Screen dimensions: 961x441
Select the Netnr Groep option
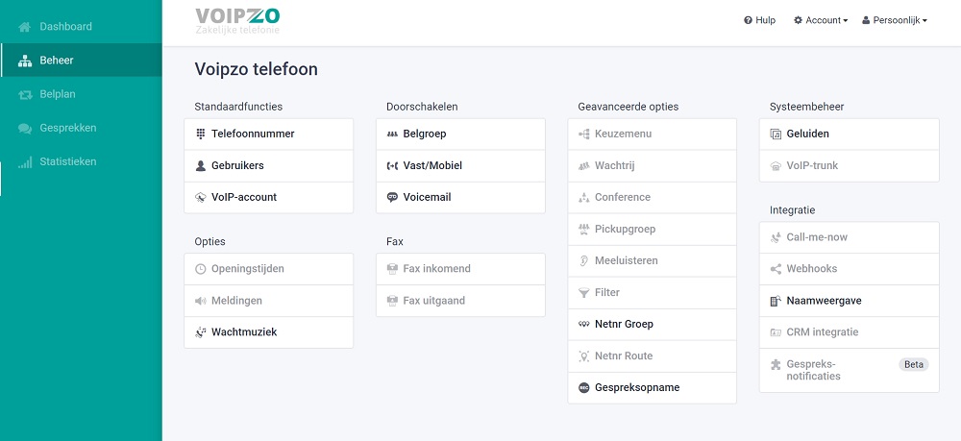pos(653,325)
